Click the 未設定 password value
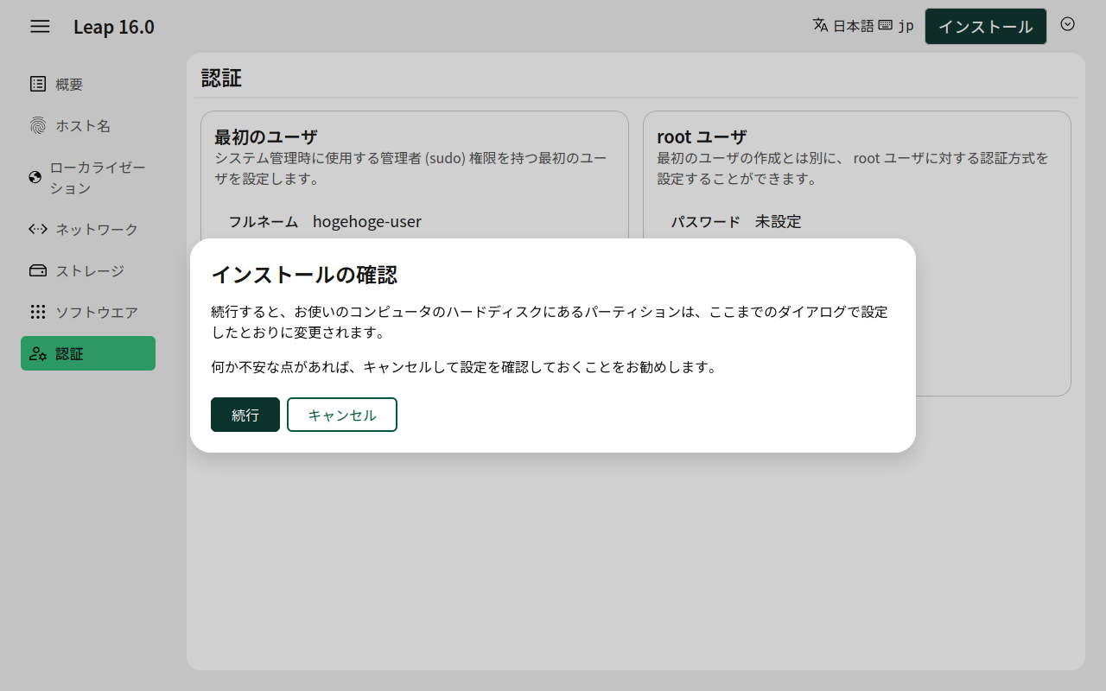 [x=779, y=222]
